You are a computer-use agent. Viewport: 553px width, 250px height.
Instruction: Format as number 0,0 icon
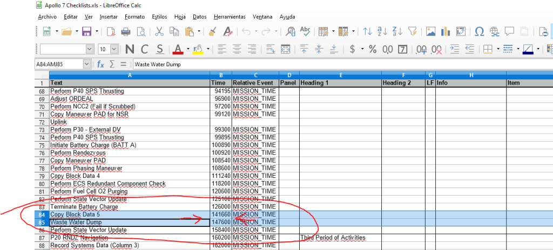point(388,49)
